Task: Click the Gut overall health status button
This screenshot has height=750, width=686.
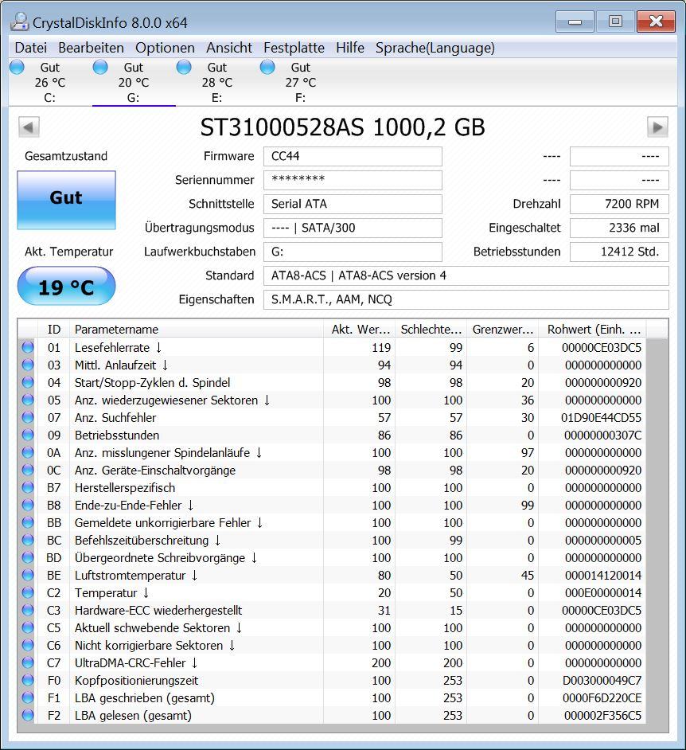Action: (66, 200)
